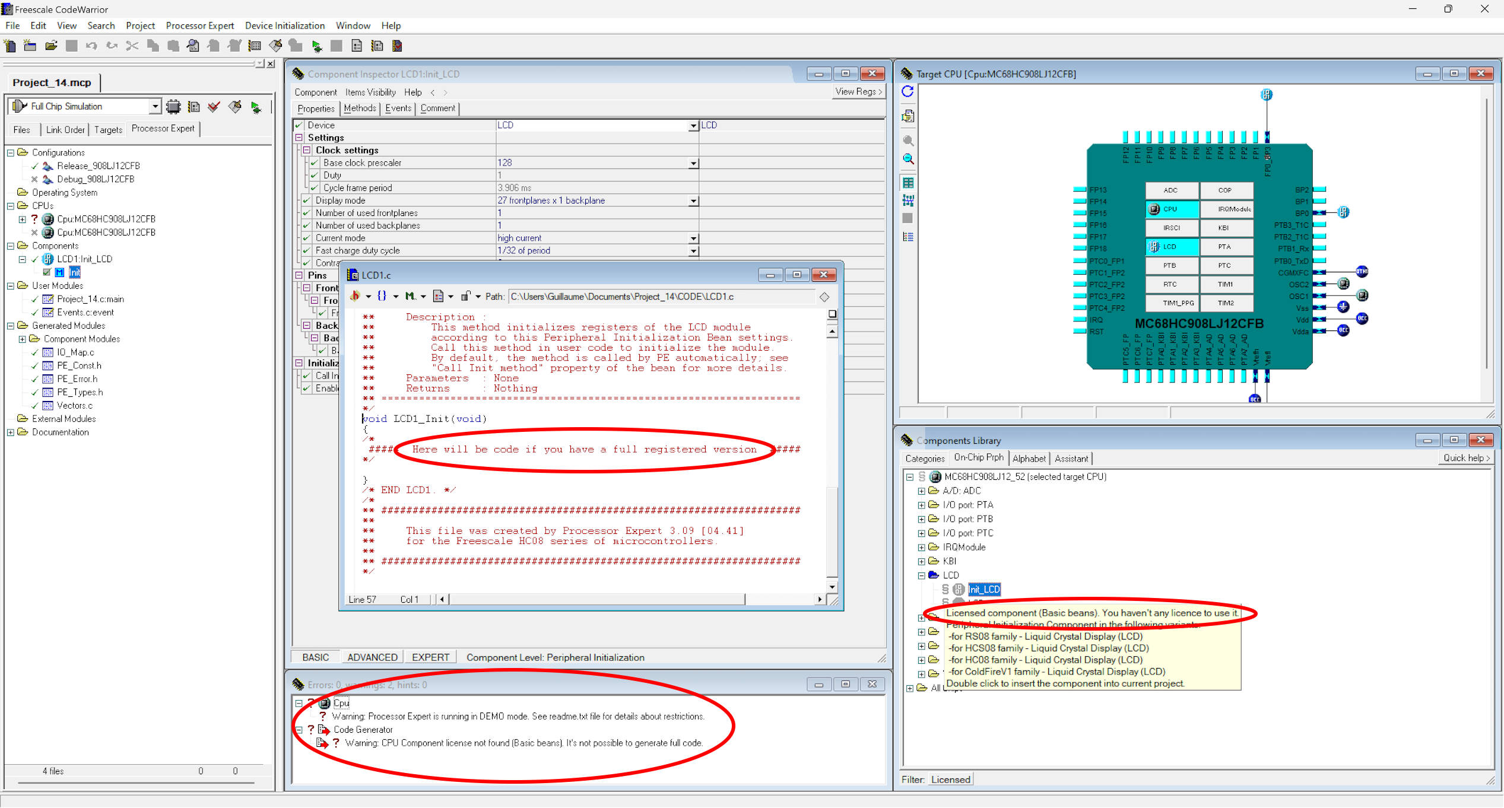The height and width of the screenshot is (808, 1504).
Task: Toggle the Base clock prescaler checkbox
Action: pyautogui.click(x=315, y=163)
